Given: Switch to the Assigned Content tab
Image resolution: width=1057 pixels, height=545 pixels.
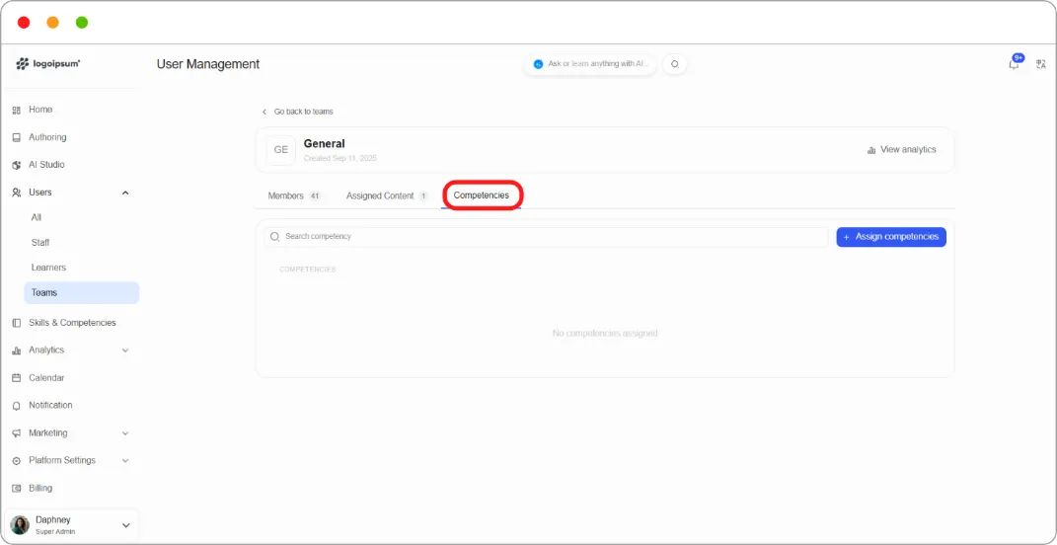Looking at the screenshot, I should tap(386, 195).
